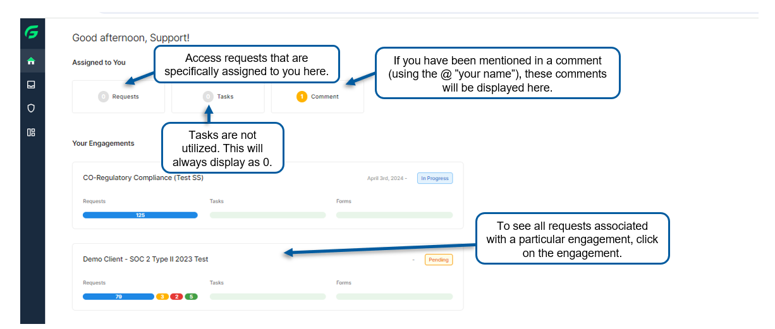Screen dimensions: 775x329
Task: Click the blue 125 requests progress bar
Action: click(x=140, y=215)
